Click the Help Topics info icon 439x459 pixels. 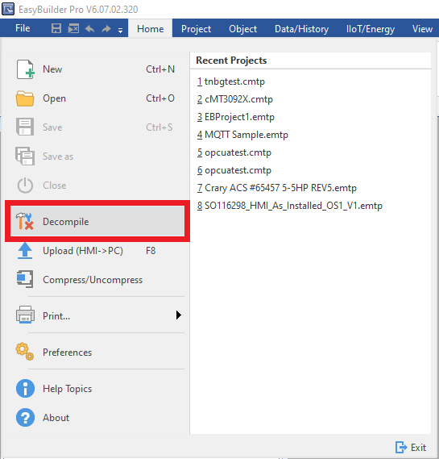point(25,389)
